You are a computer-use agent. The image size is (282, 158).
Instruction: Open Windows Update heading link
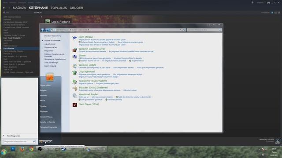tap(87, 65)
